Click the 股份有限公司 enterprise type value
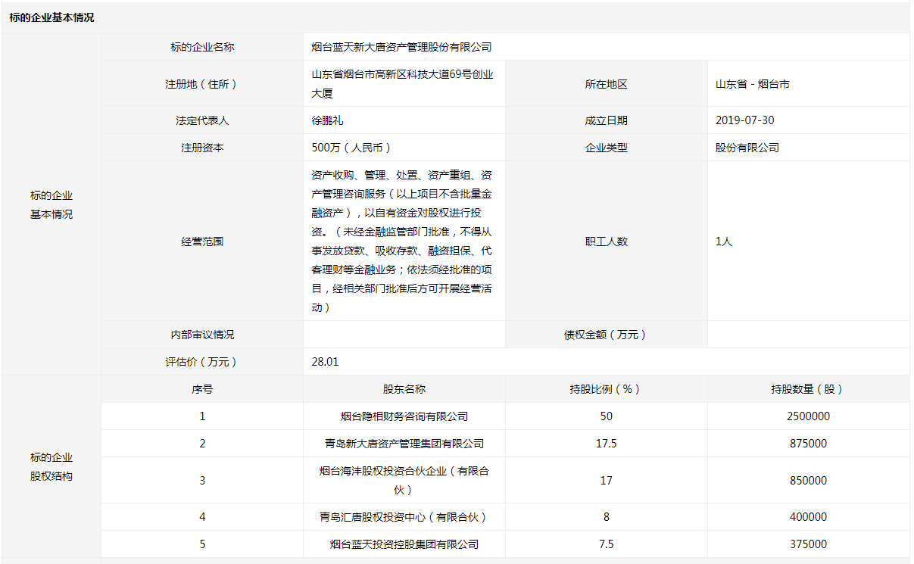This screenshot has width=914, height=564. point(747,148)
